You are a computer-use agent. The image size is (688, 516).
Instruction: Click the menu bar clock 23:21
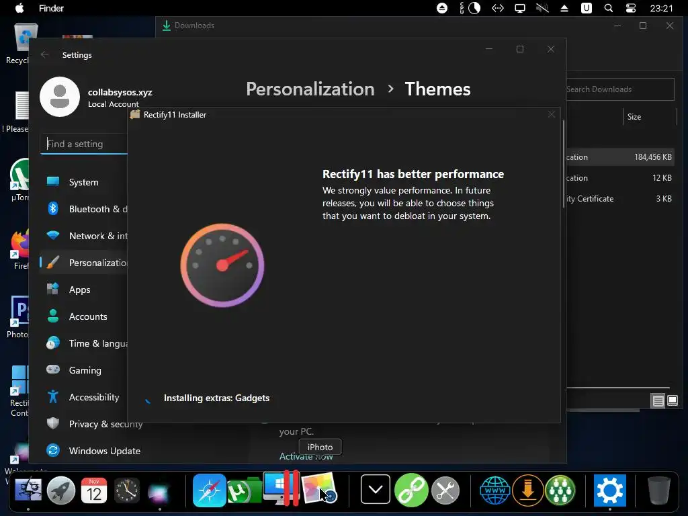(x=661, y=8)
